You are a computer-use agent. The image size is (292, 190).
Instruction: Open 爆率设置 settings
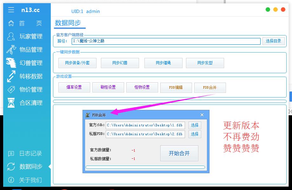tap(74, 87)
